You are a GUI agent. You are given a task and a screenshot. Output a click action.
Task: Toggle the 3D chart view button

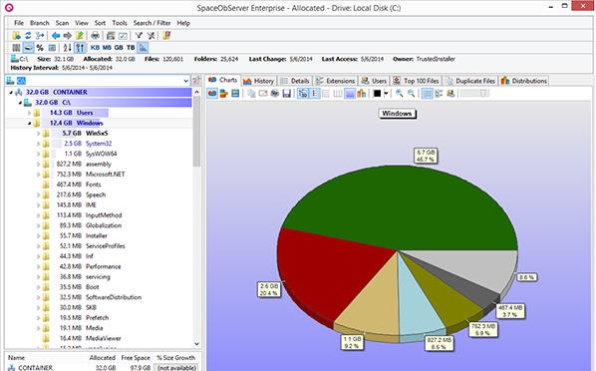[303, 93]
